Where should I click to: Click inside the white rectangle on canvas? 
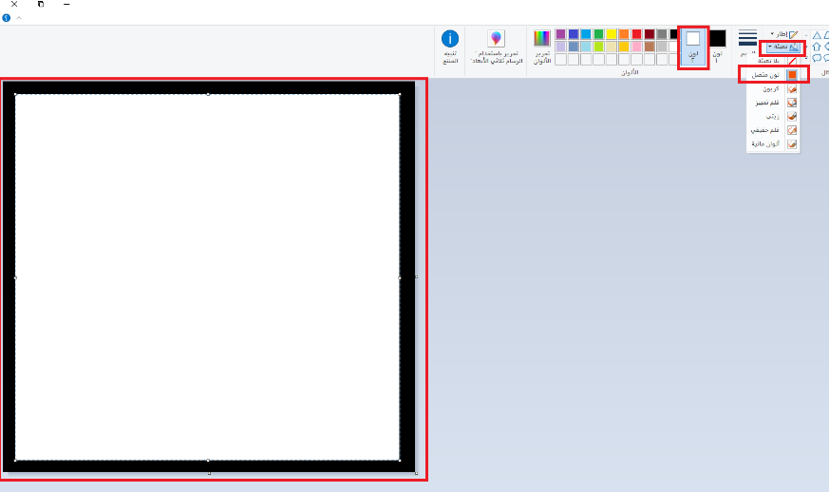click(x=207, y=277)
